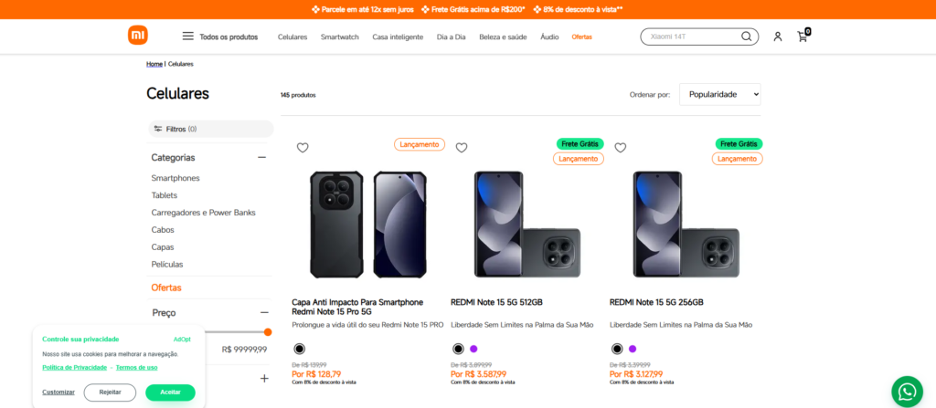Viewport: 936px width, 408px height.
Task: Click the search magnifier icon
Action: pyautogui.click(x=747, y=37)
